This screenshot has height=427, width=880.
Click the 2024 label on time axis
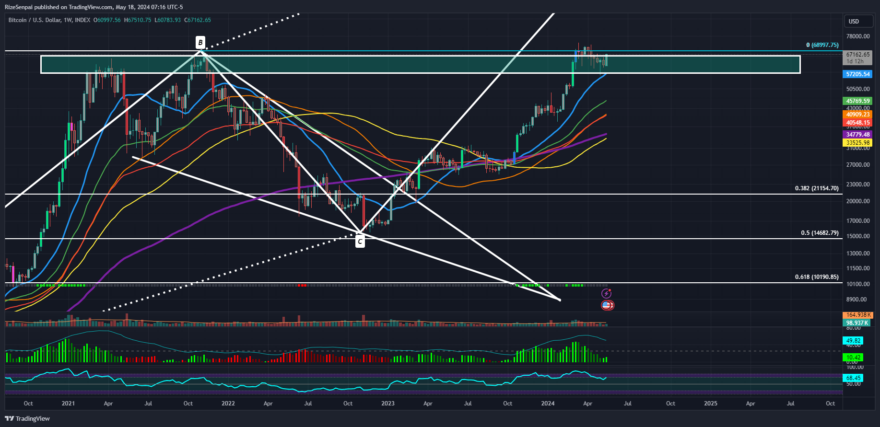(548, 404)
